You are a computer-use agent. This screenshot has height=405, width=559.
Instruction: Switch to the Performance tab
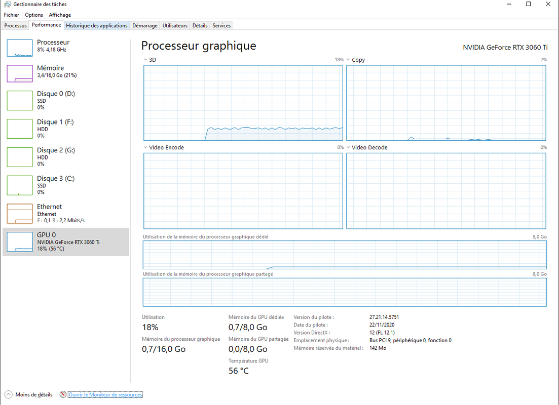[46, 25]
